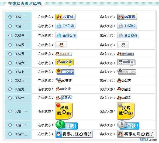Click yellow QQ交谈 speech bubble in 风格六
This screenshot has width=159, height=143.
pyautogui.click(x=65, y=62)
